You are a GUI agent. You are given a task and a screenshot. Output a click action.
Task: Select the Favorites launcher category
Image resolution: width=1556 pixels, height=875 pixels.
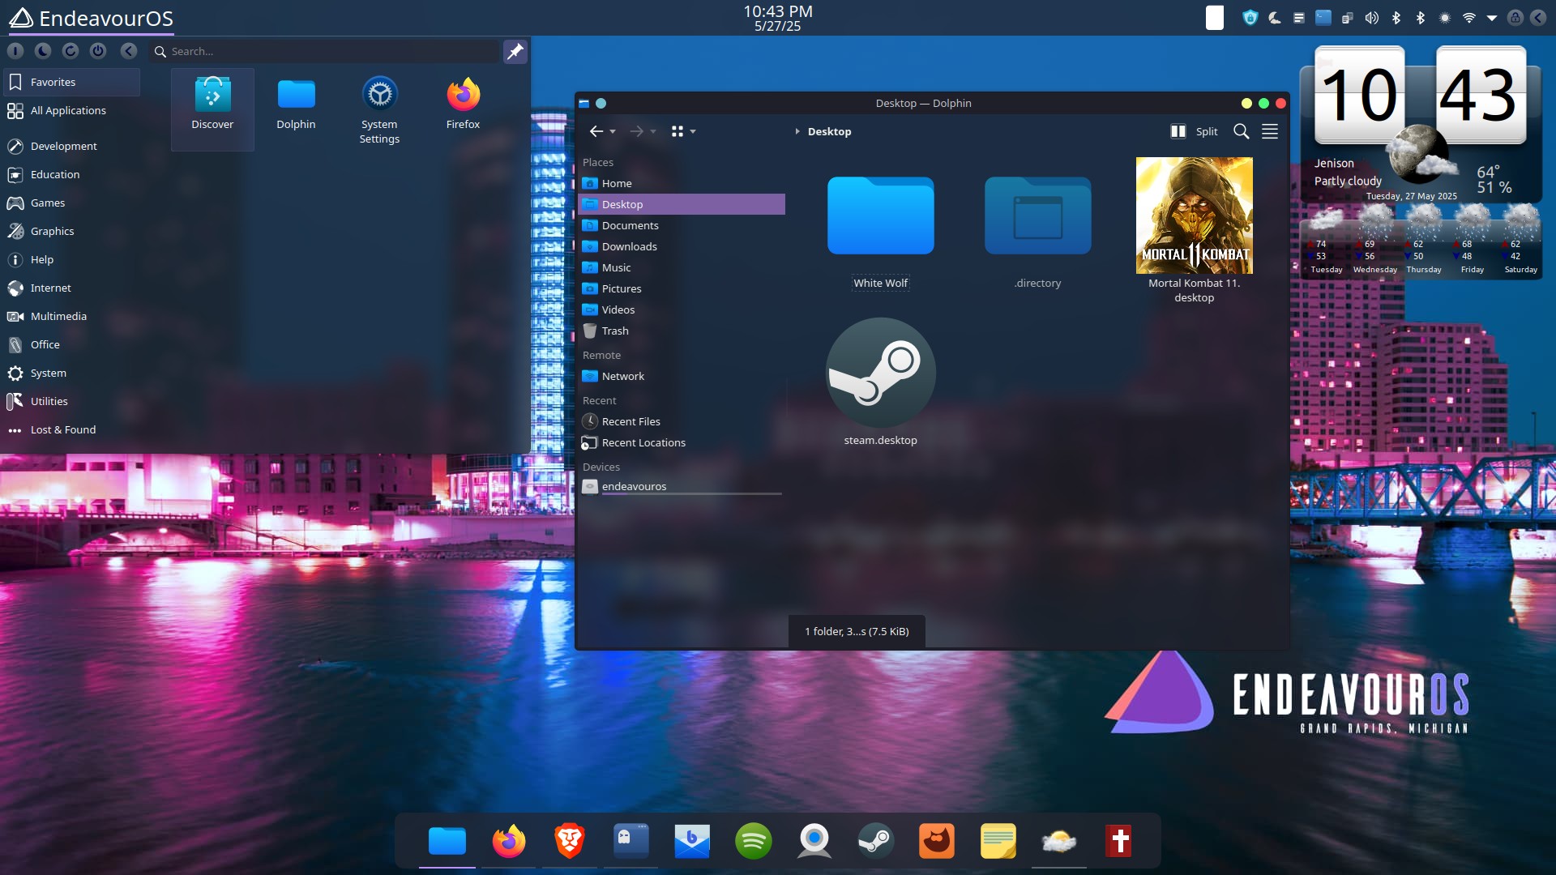point(71,82)
